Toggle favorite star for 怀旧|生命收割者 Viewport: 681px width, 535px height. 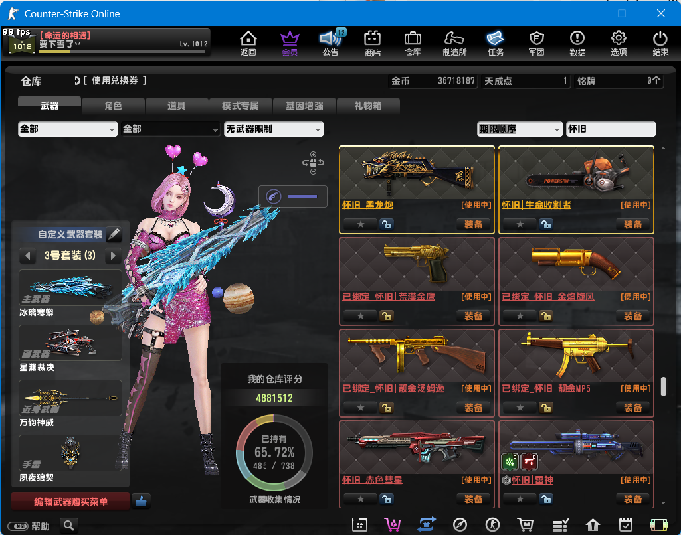[520, 224]
